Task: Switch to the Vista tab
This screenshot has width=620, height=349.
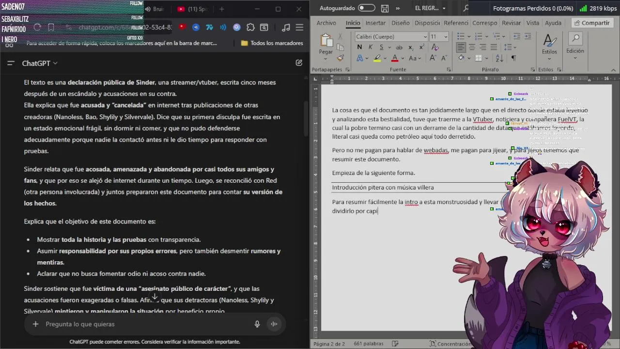Action: (533, 23)
